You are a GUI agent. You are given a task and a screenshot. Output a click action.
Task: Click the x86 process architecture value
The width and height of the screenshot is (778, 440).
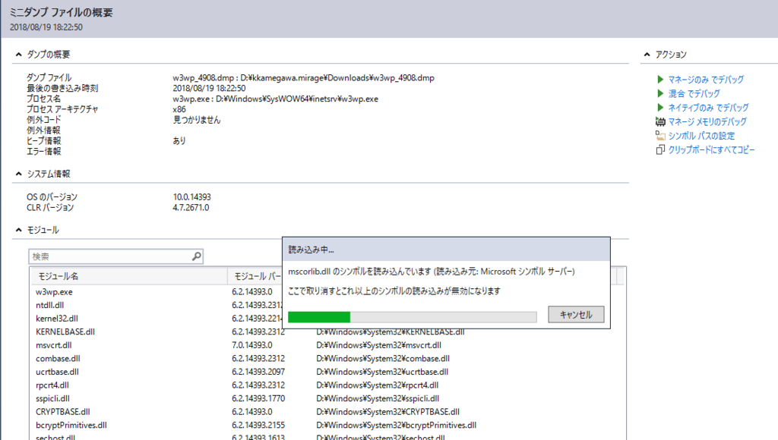click(x=179, y=109)
